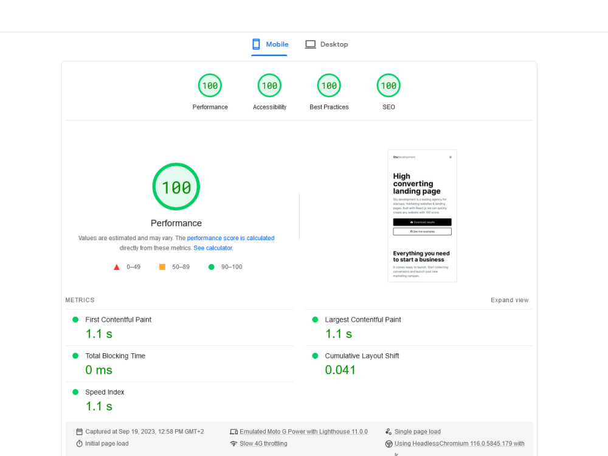
Task: Click the green dot beside Cumulative Layout Shift
Action: pos(315,356)
